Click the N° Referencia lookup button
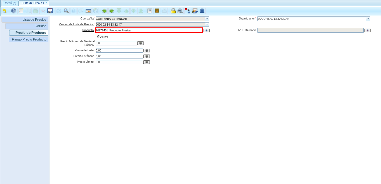The height and width of the screenshot is (184, 381). coord(368,30)
